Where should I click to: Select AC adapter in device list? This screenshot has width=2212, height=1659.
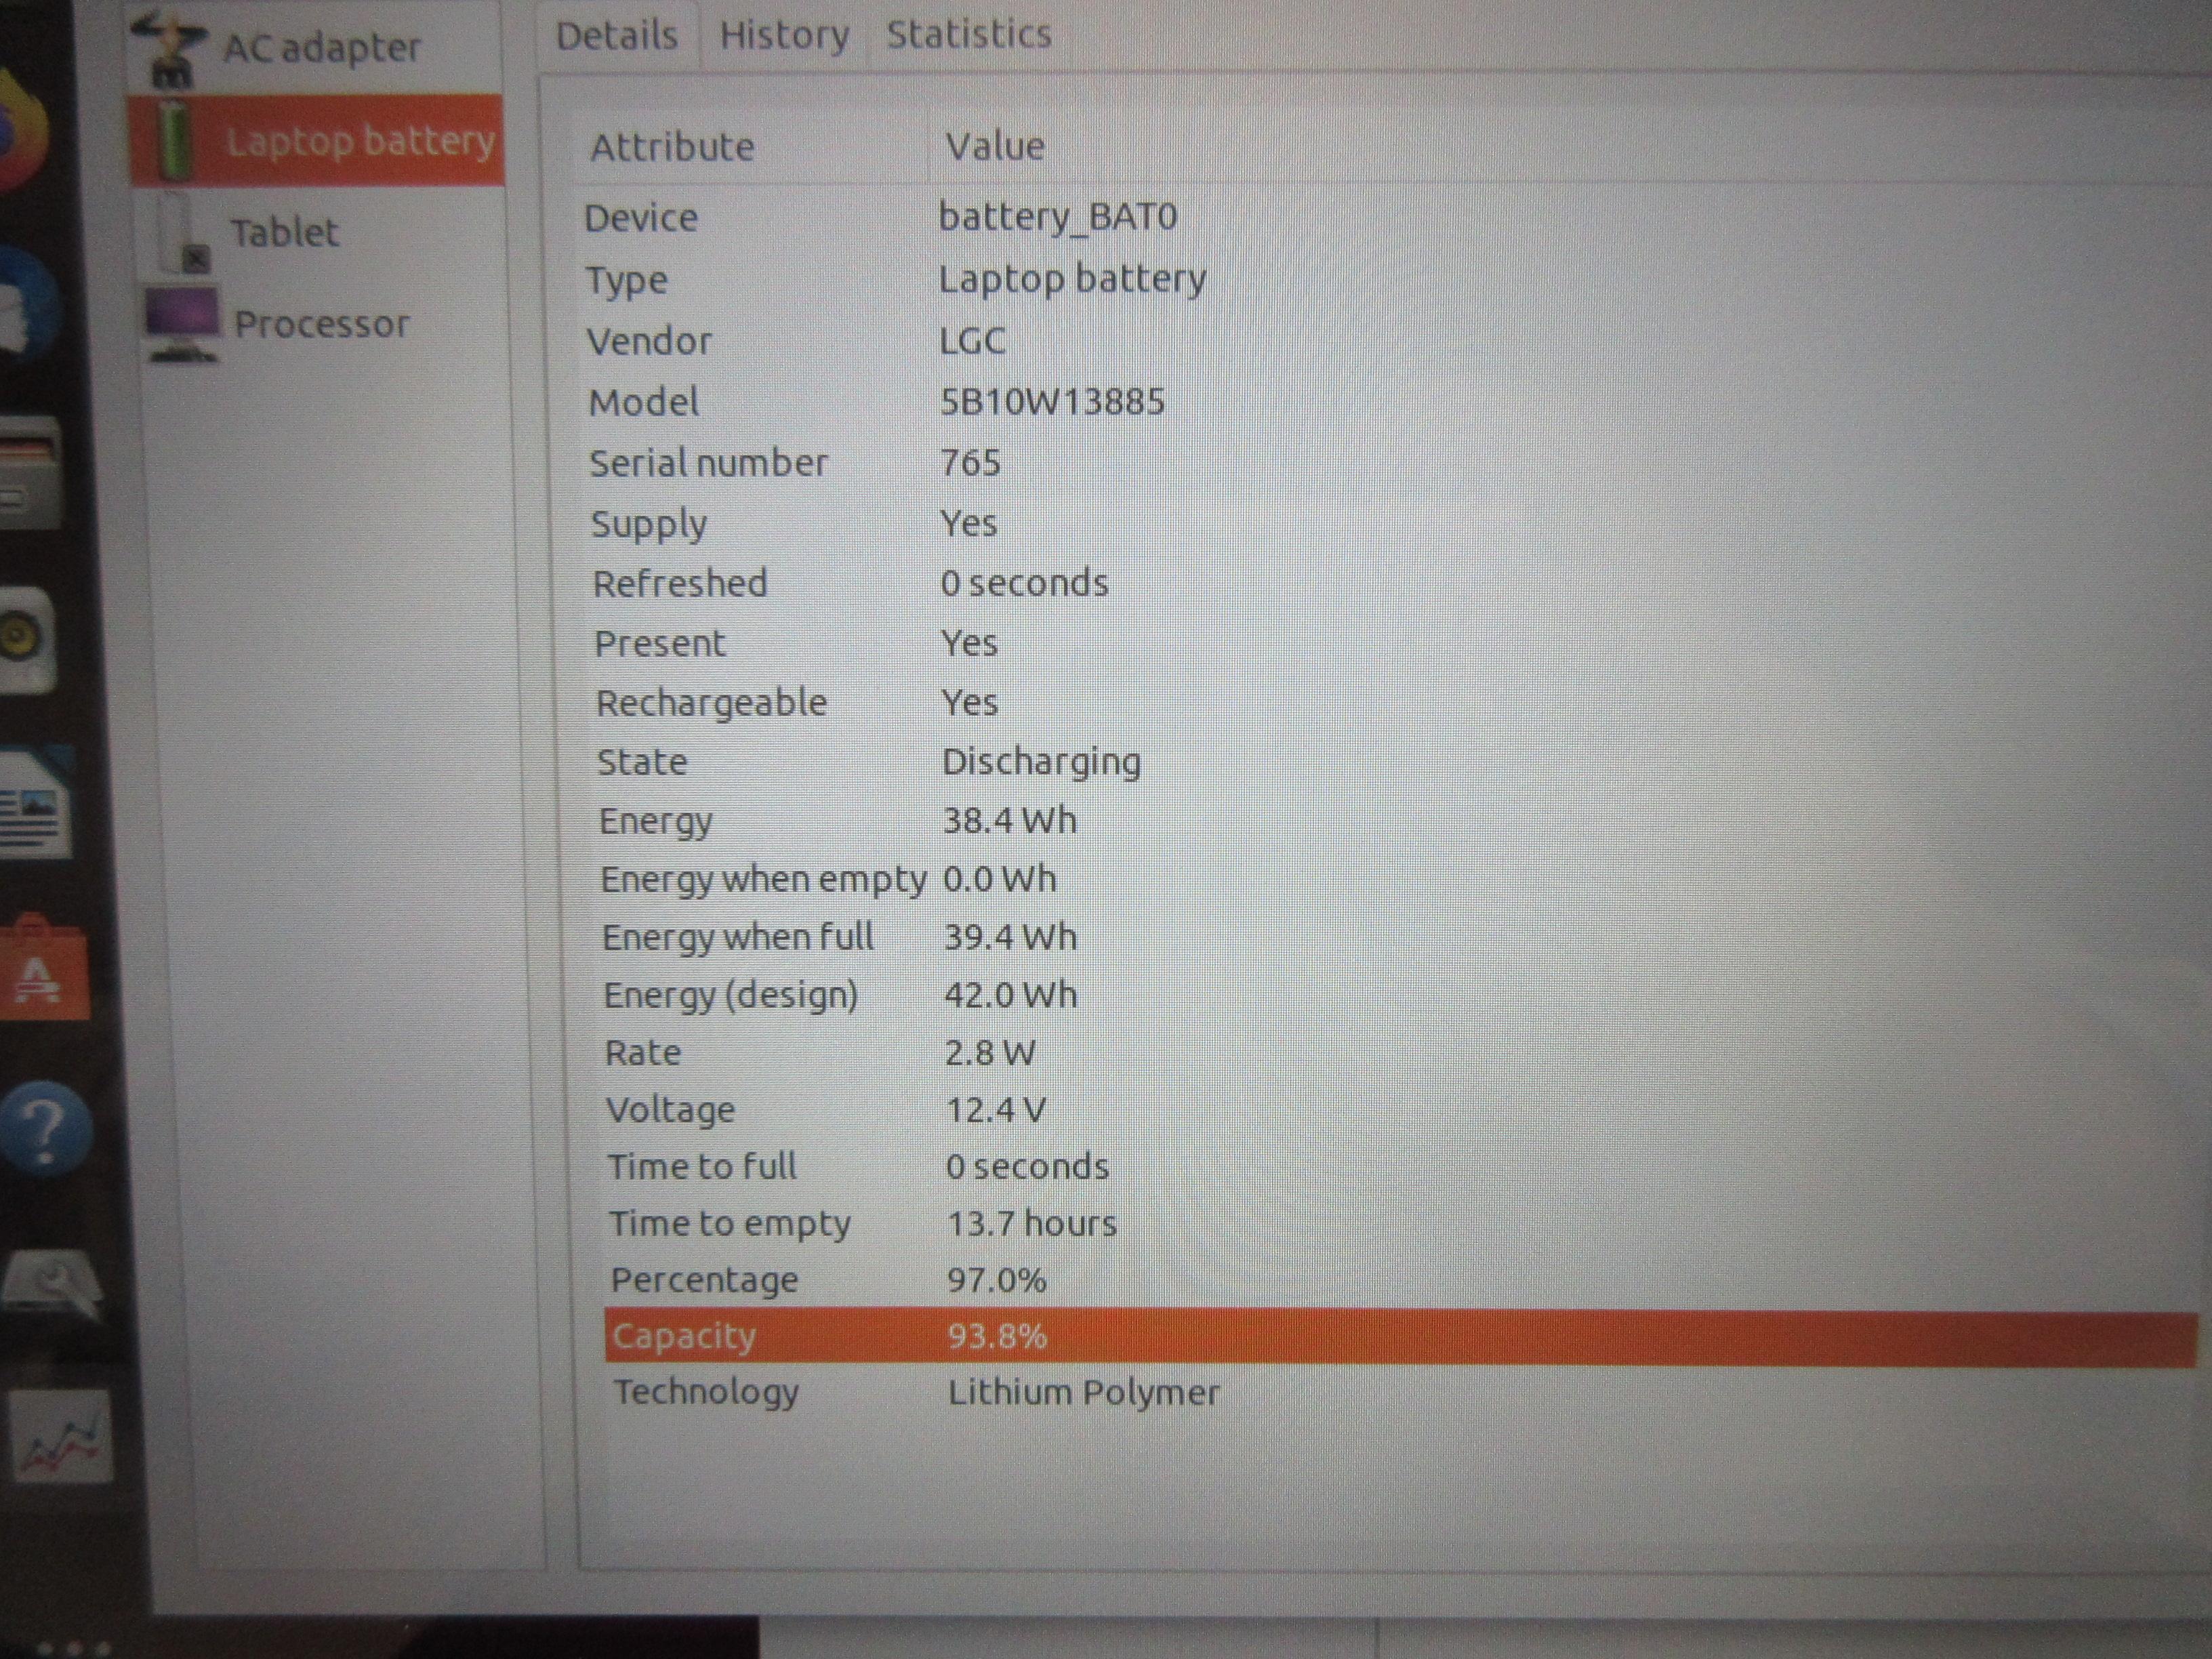316,49
